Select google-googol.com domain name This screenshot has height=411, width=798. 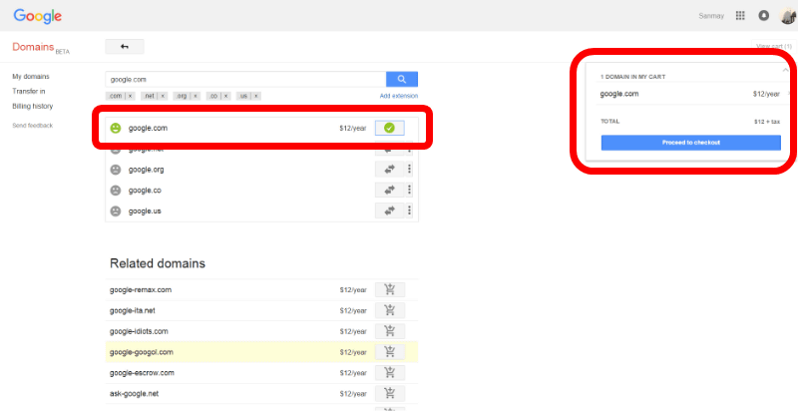pos(142,352)
